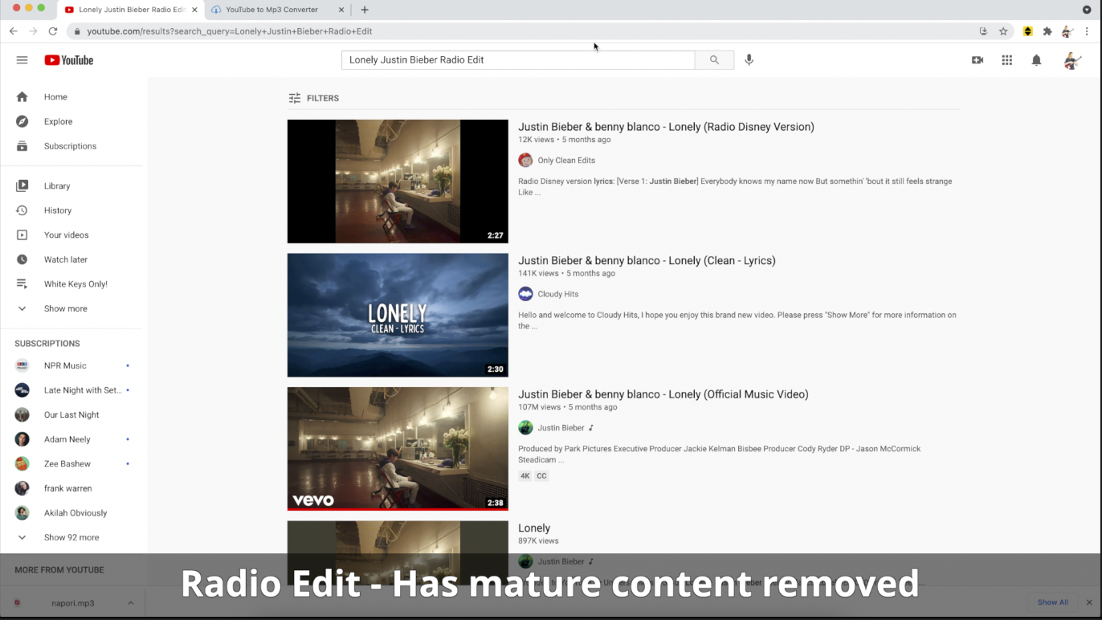
Task: Expand 'Show 92 more' subscriptions
Action: pos(71,536)
